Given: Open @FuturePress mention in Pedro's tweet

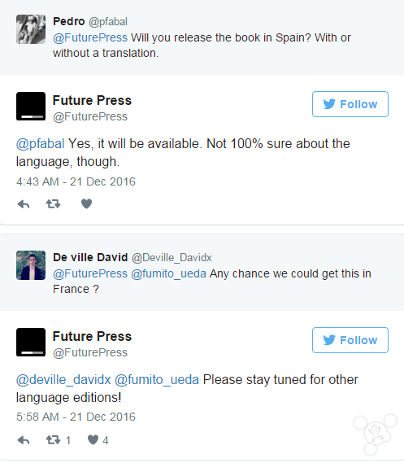Looking at the screenshot, I should click(x=90, y=37).
